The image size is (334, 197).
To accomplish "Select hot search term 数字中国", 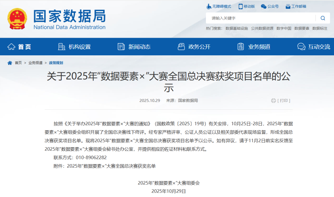I will (284, 28).
